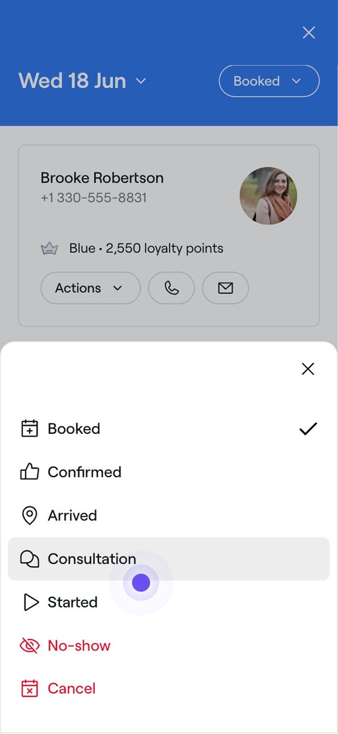
Task: Select the red No-show option
Action: click(79, 645)
